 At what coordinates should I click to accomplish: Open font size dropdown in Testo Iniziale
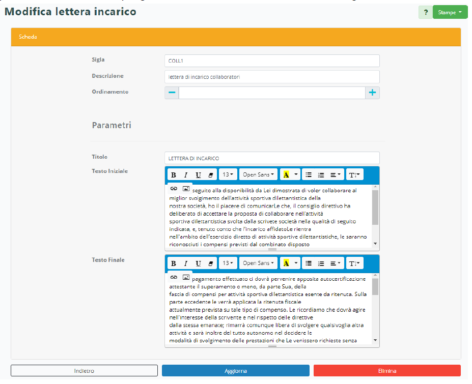228,175
